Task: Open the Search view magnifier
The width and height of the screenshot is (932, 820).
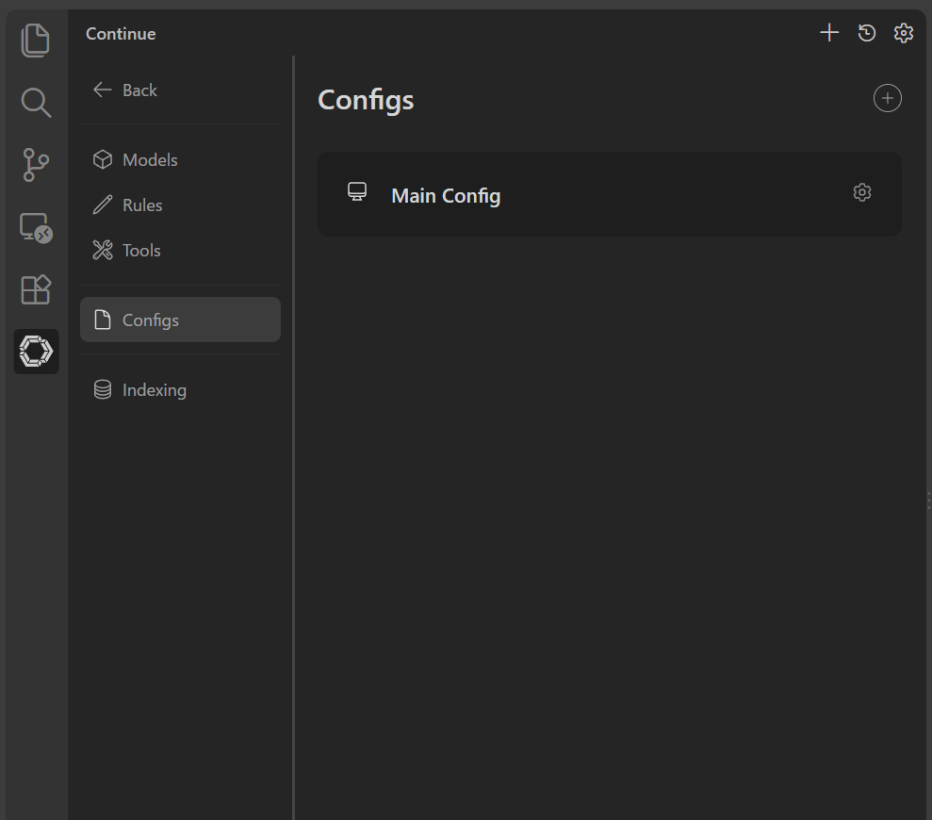Action: pyautogui.click(x=36, y=103)
